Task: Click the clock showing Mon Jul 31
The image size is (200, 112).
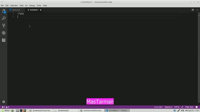Action: (x=192, y=110)
